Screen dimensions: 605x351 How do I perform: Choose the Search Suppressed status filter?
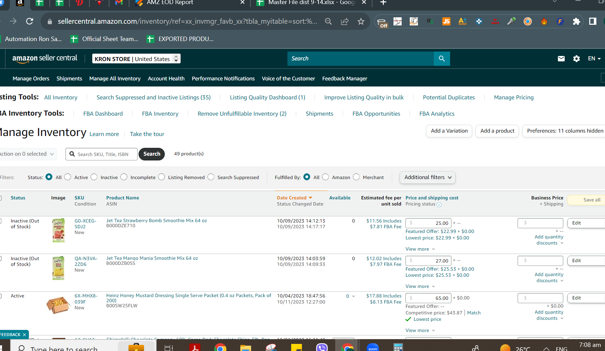point(211,177)
